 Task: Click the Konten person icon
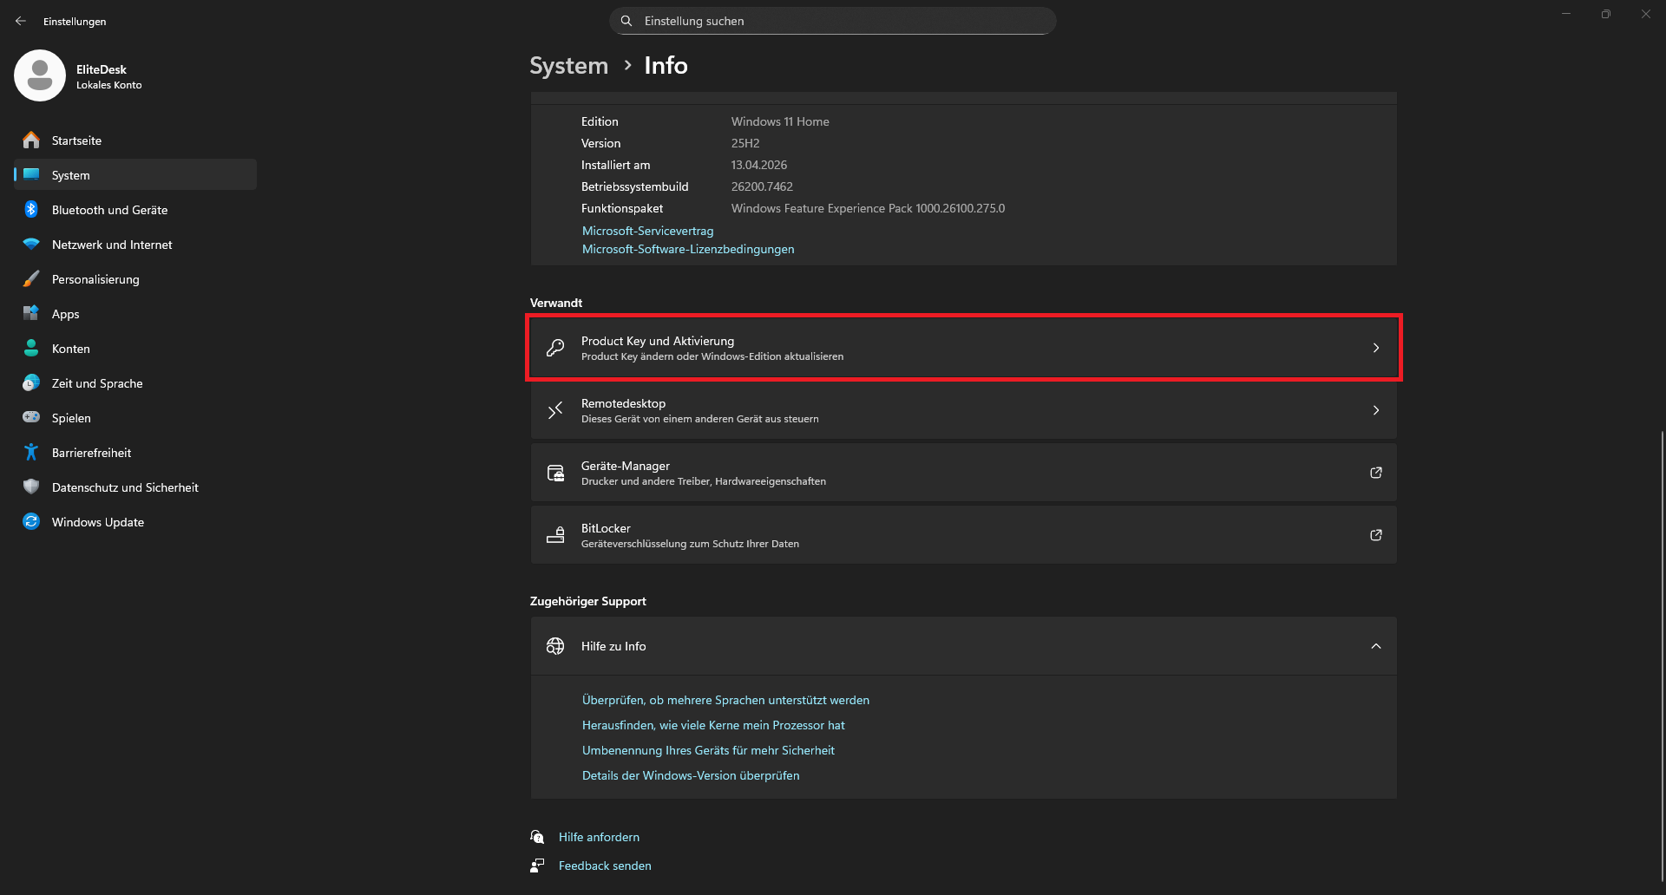click(31, 348)
